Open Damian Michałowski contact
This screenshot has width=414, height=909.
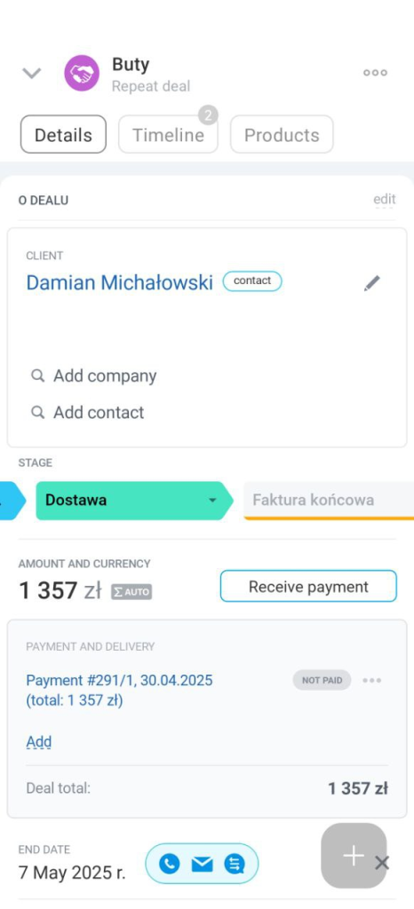(x=119, y=282)
